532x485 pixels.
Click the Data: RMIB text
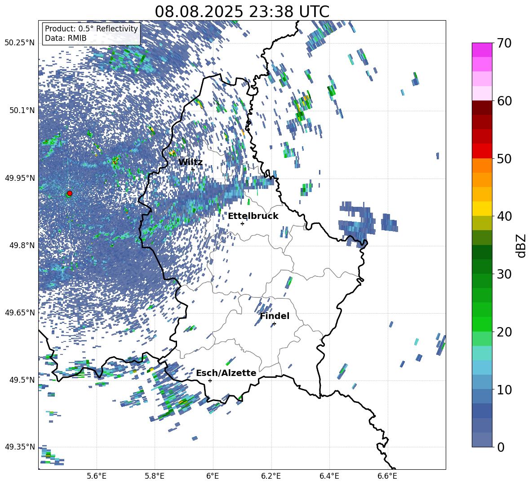[x=66, y=38]
